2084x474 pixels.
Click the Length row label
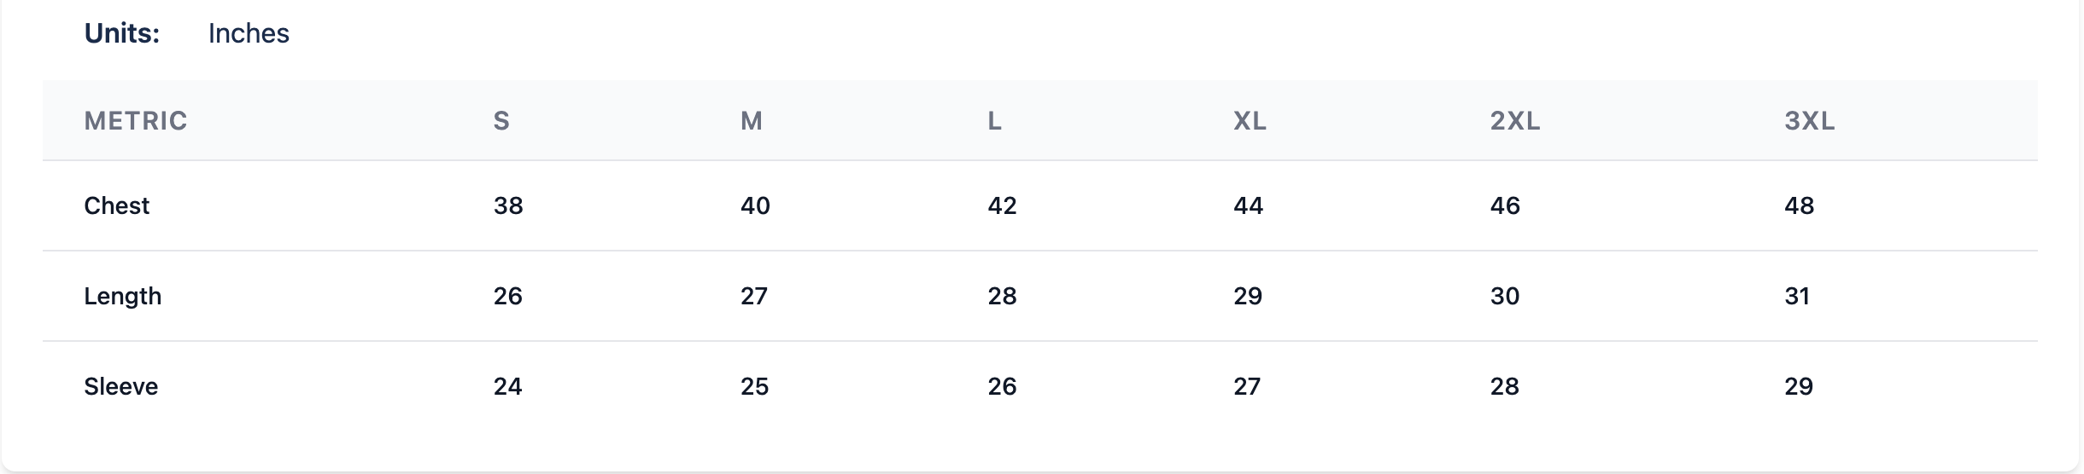point(123,297)
